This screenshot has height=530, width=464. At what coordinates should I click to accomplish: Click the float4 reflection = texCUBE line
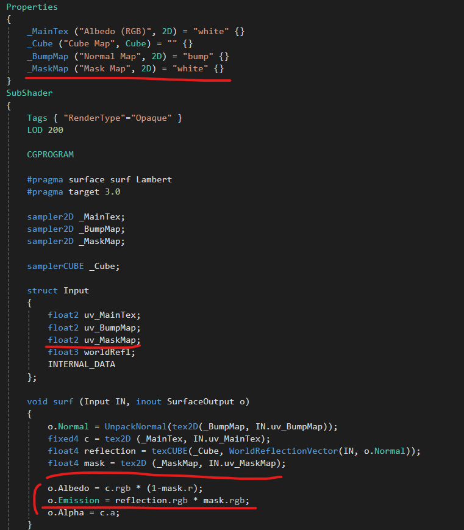(234, 451)
